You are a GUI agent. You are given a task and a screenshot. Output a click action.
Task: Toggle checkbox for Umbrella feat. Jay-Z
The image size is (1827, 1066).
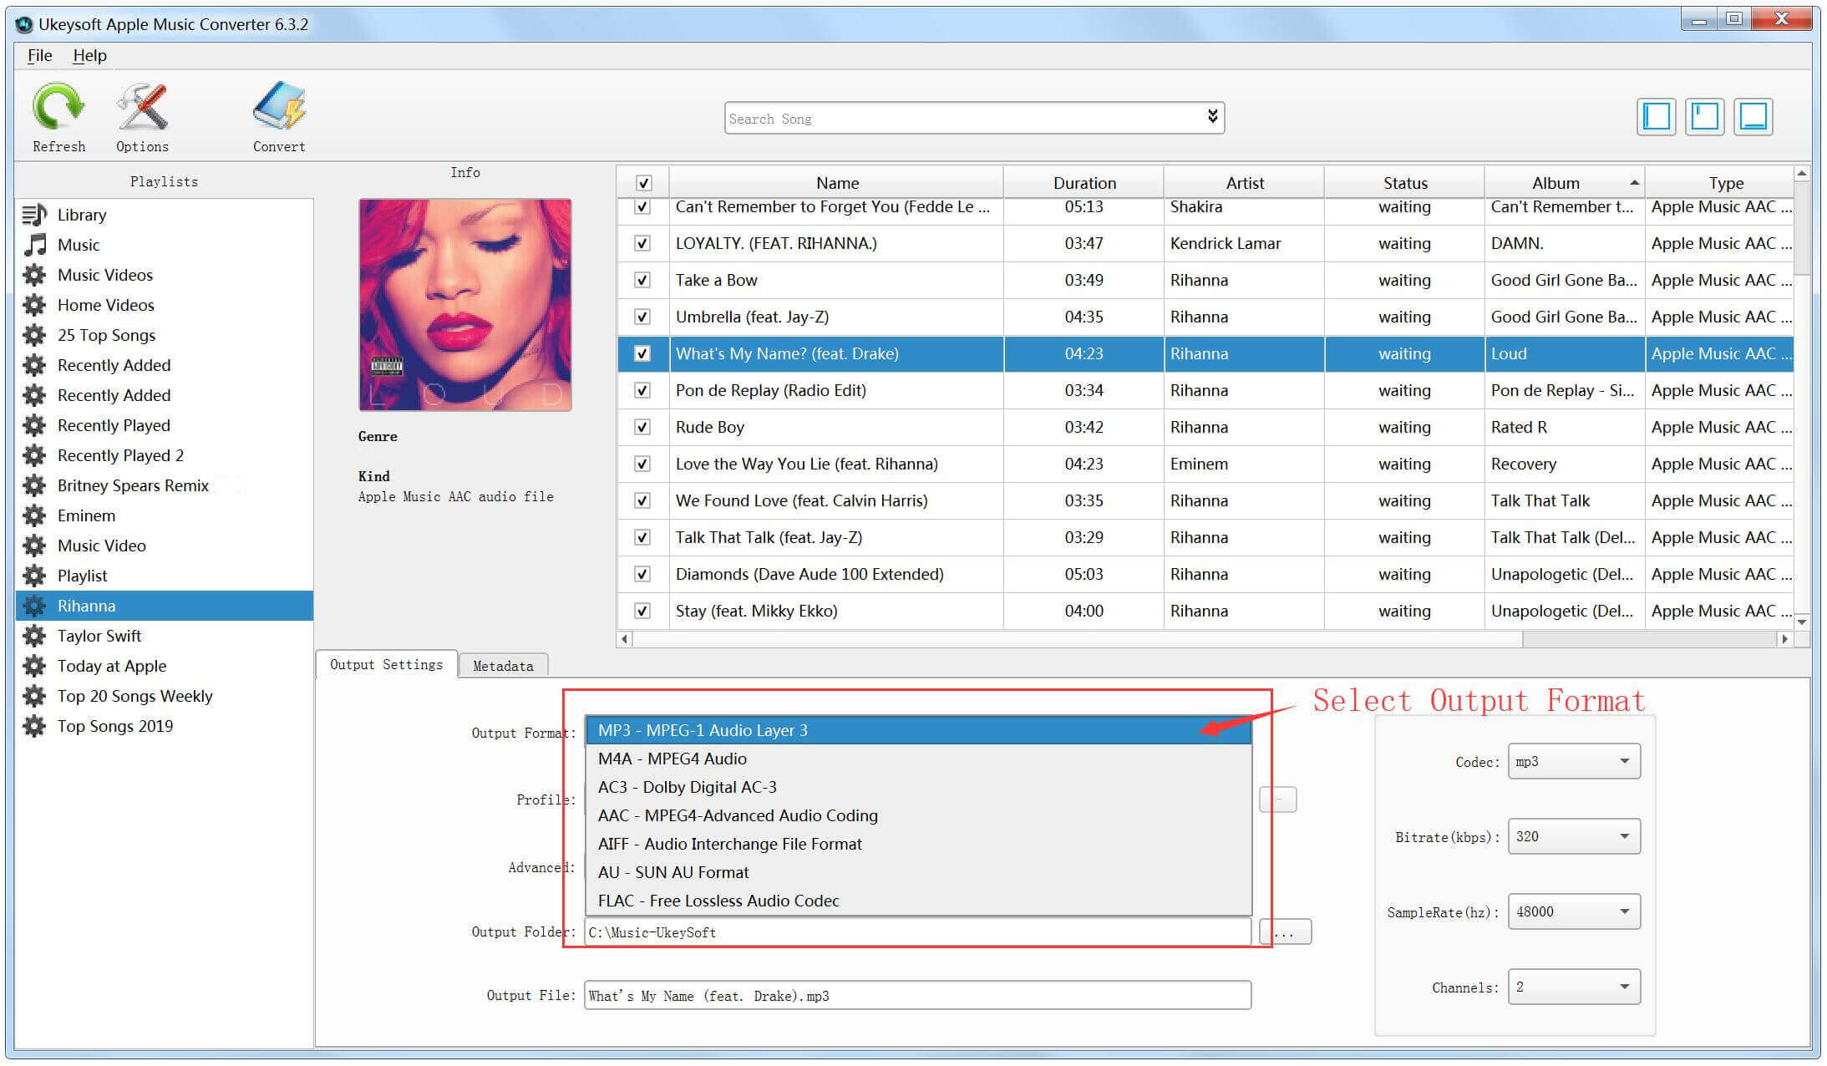641,316
